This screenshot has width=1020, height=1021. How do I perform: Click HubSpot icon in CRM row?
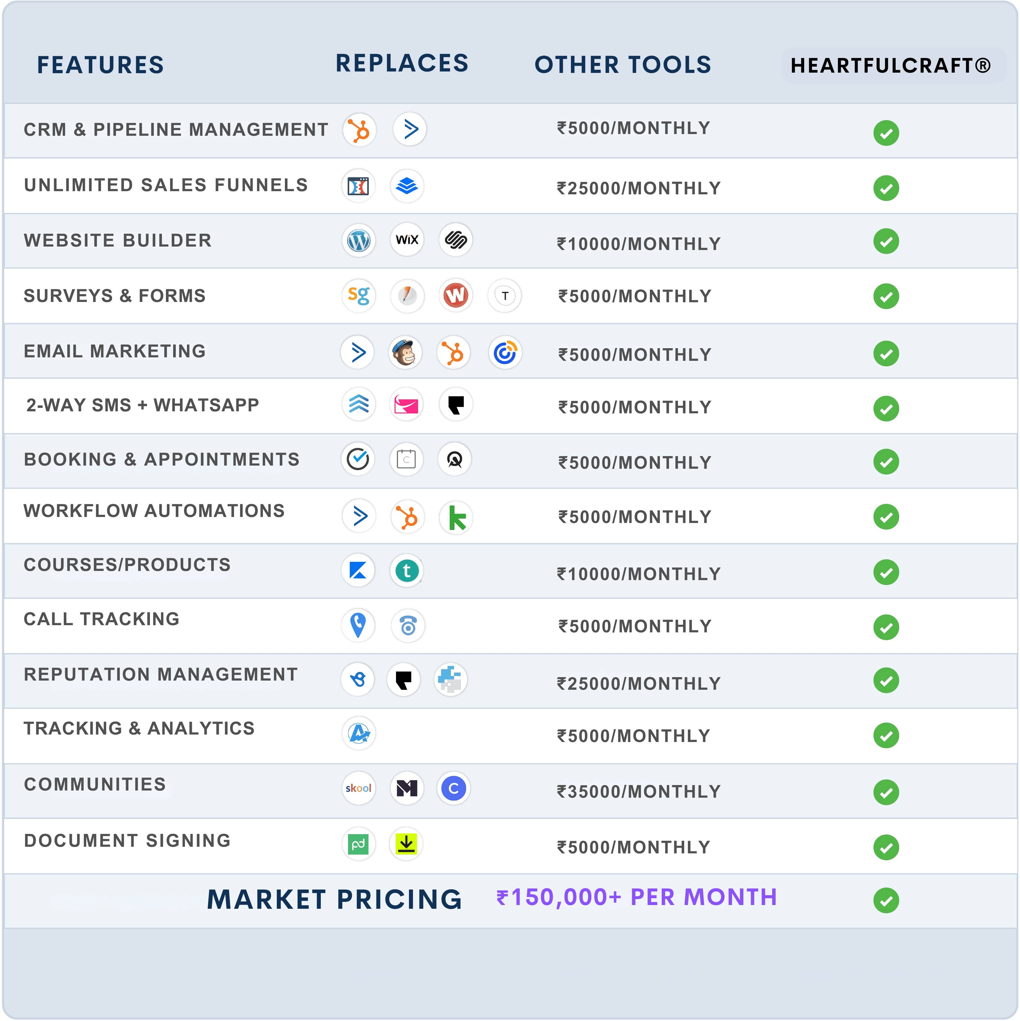click(x=359, y=130)
